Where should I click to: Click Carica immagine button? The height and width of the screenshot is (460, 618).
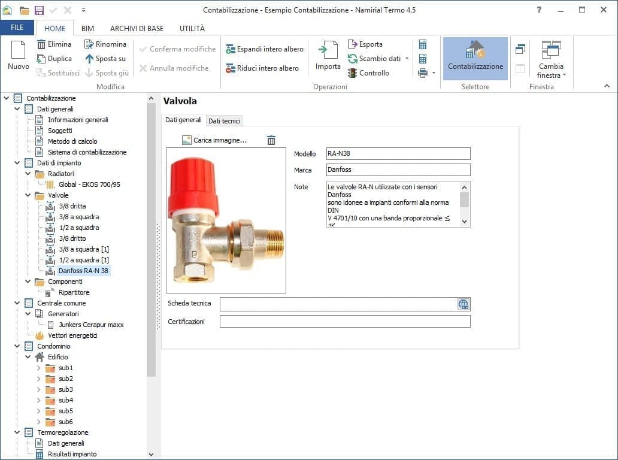tap(214, 140)
